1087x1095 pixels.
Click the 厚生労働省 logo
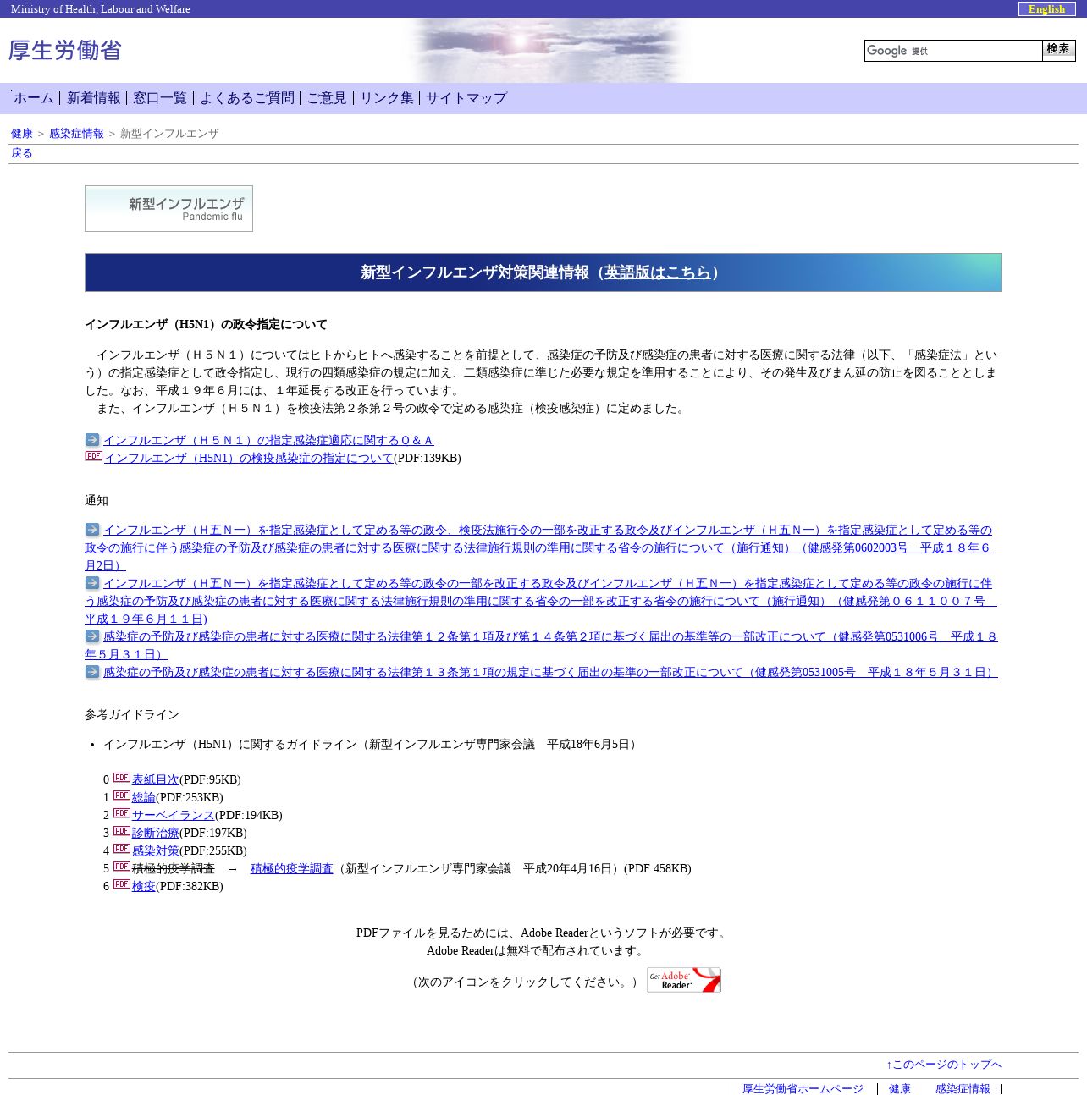point(65,51)
